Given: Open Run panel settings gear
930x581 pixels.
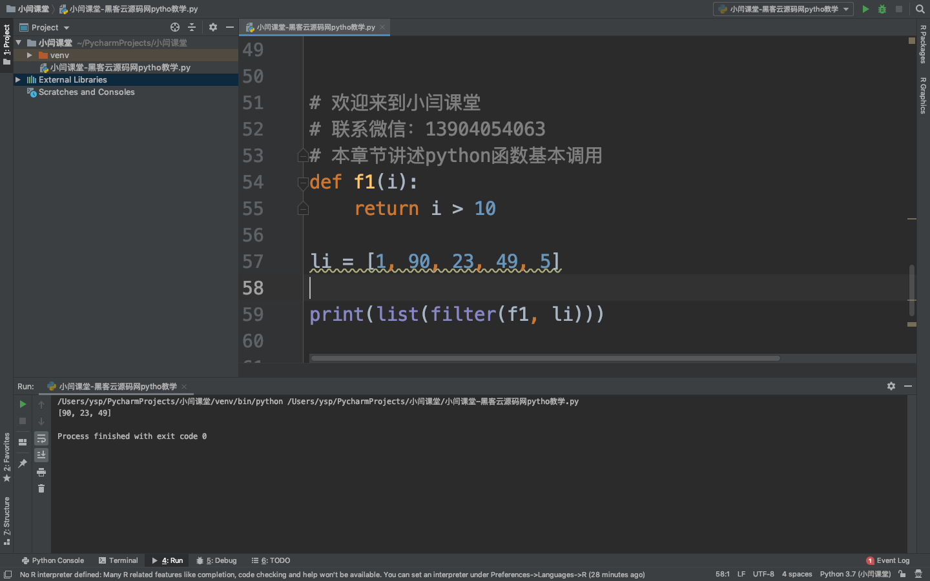Looking at the screenshot, I should tap(891, 386).
